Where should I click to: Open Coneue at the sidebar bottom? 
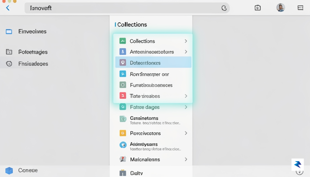28,170
